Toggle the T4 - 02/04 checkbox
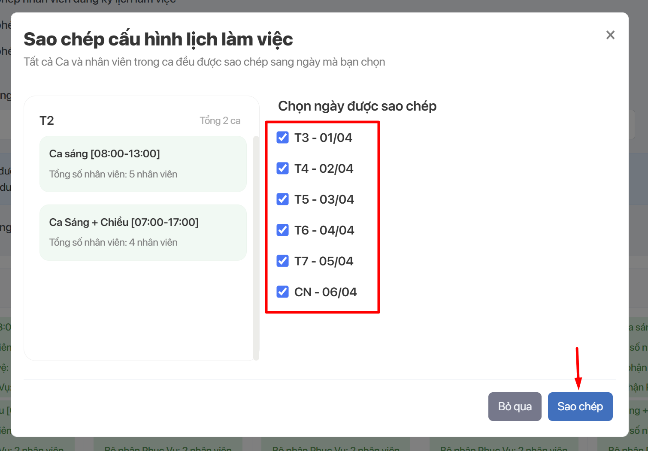Image resolution: width=648 pixels, height=451 pixels. click(282, 168)
